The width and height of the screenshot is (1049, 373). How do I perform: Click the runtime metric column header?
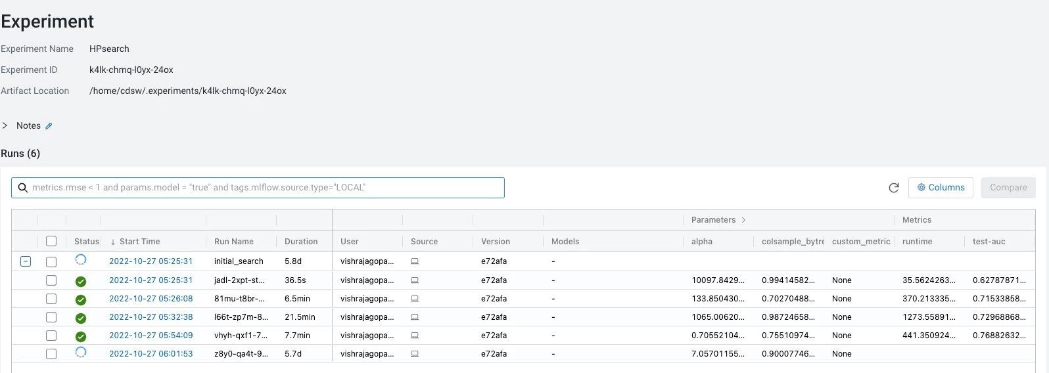coord(917,242)
